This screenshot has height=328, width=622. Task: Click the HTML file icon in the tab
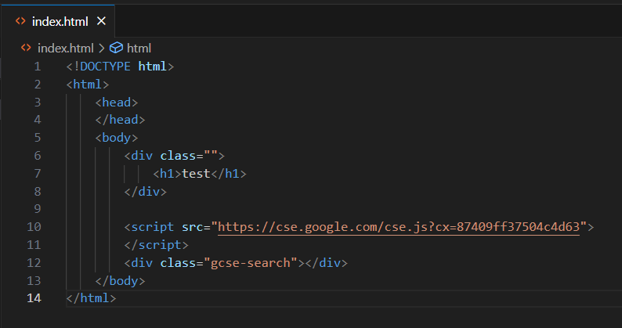pos(20,19)
